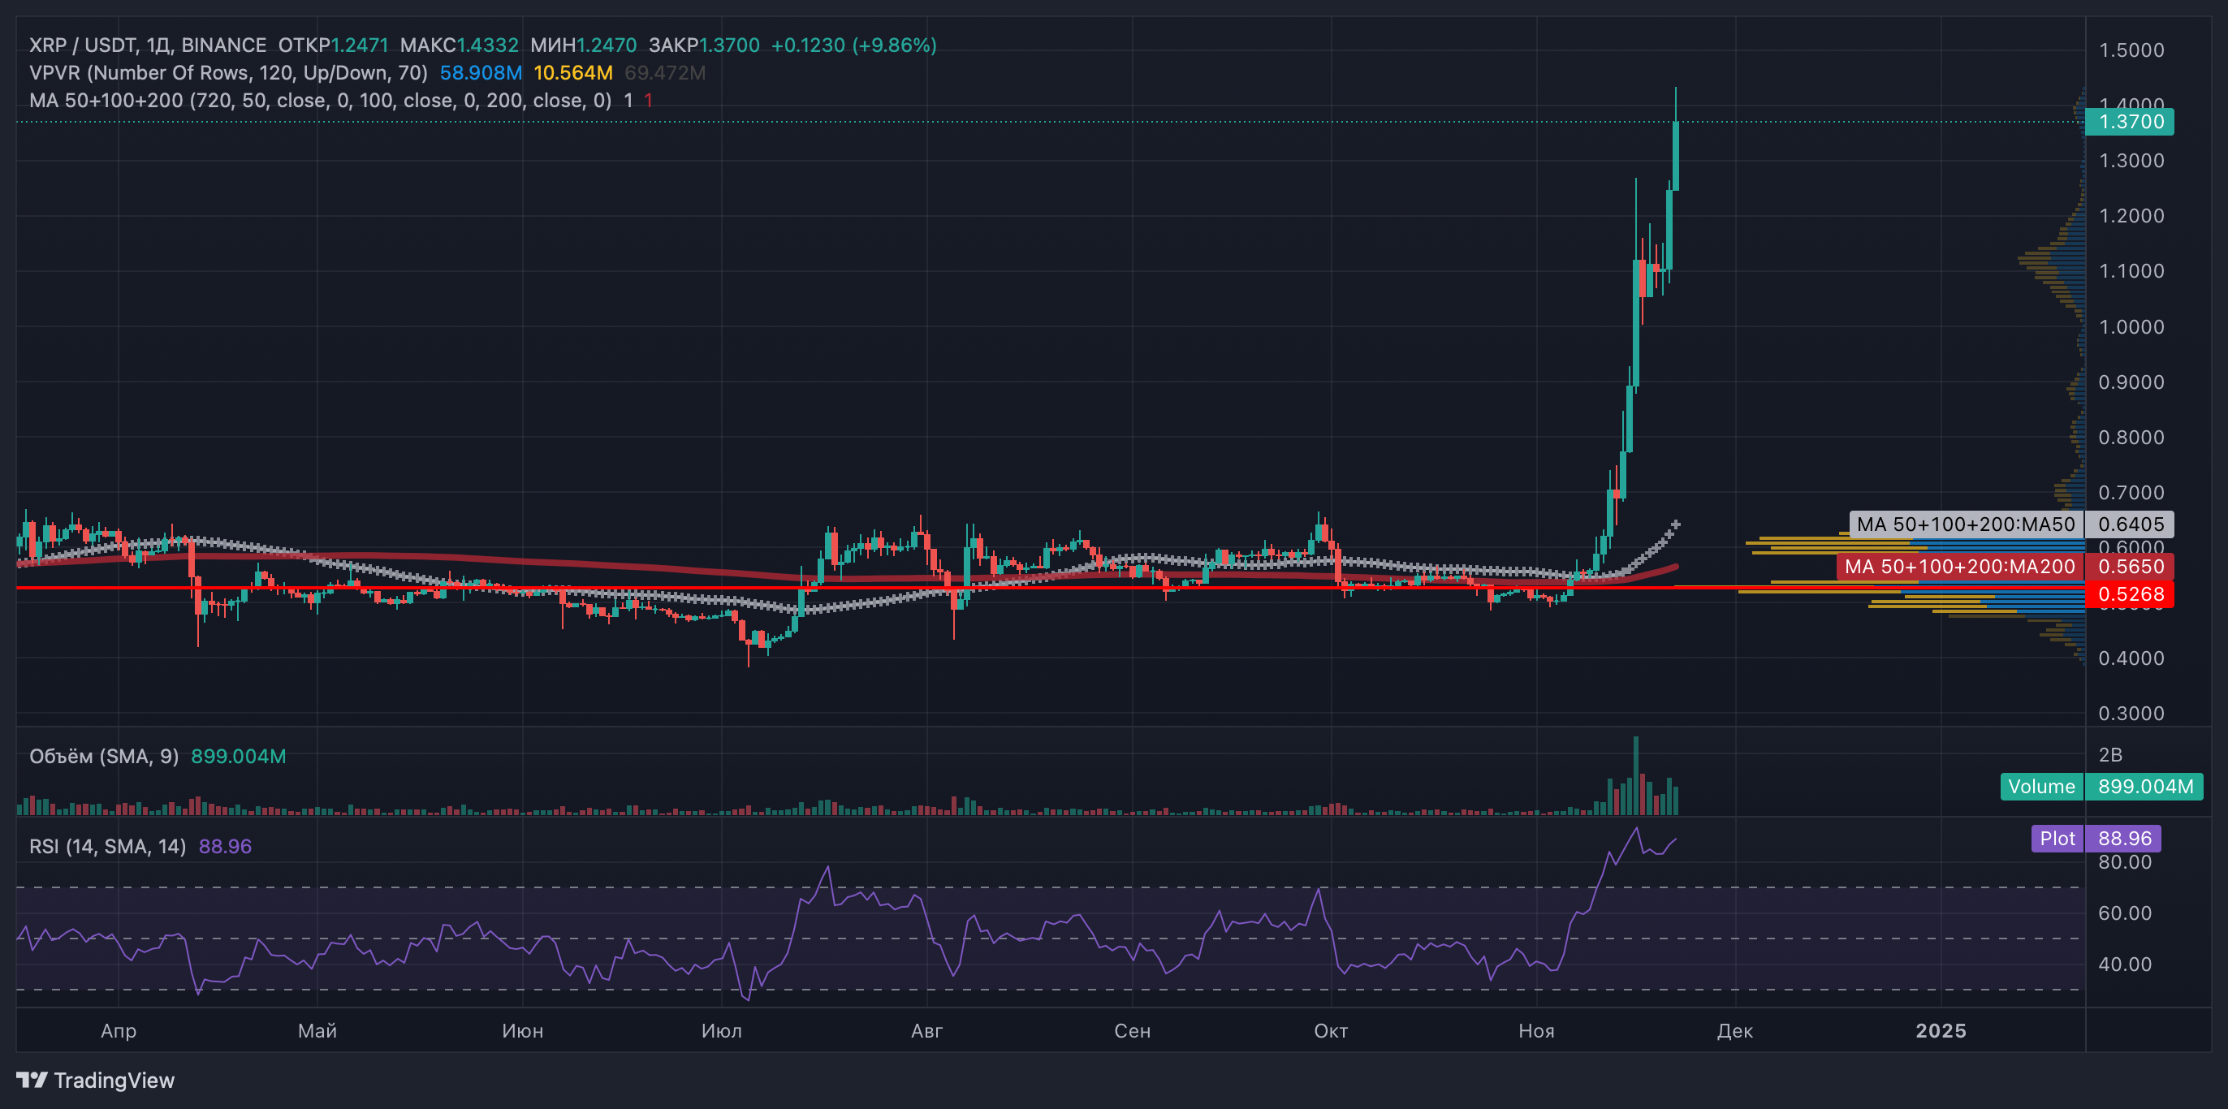Click the 0.4000 price axis tick

click(2131, 658)
